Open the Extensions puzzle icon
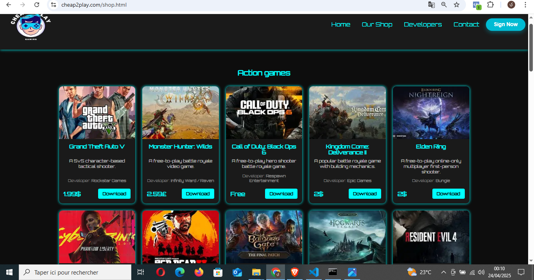The width and height of the screenshot is (534, 280). coord(490,5)
